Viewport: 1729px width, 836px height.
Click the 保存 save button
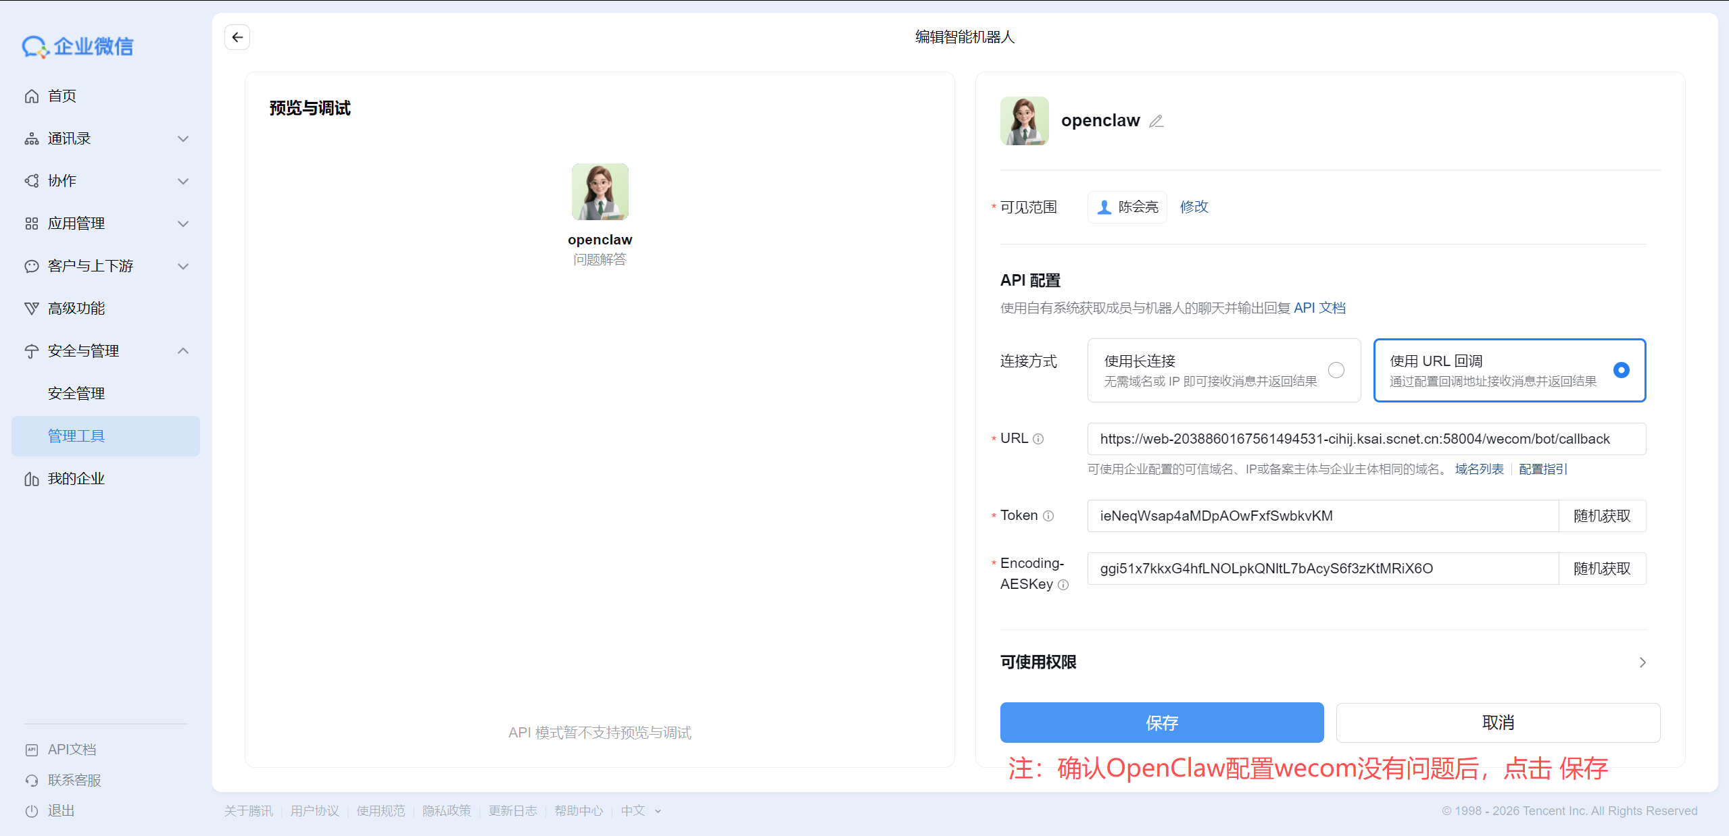tap(1161, 723)
